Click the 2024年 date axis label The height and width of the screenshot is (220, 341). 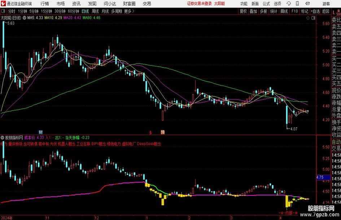click(x=6, y=218)
